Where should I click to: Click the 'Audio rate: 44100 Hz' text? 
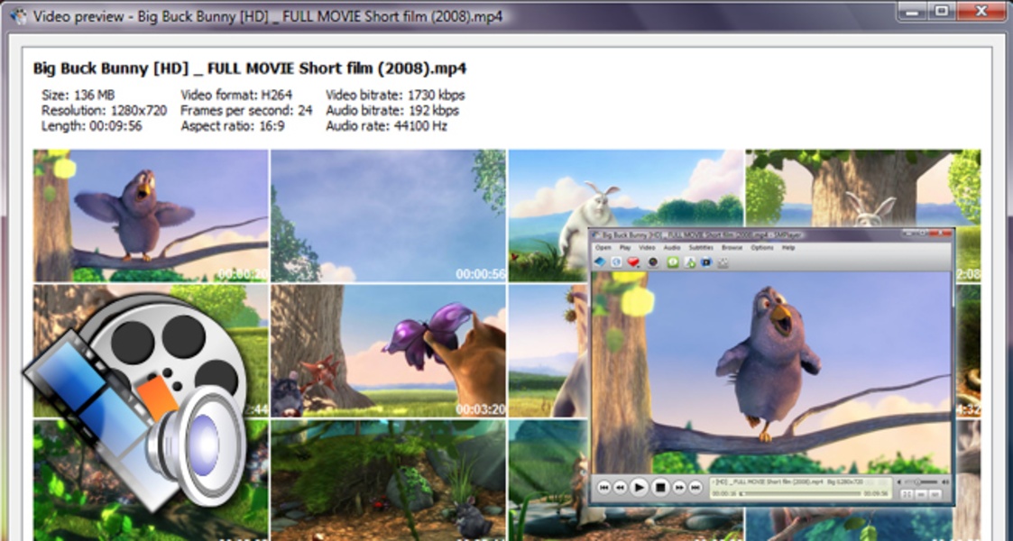(386, 126)
